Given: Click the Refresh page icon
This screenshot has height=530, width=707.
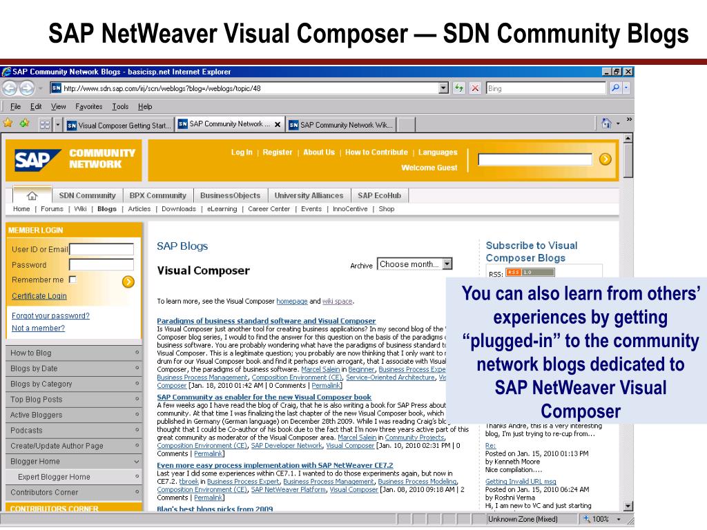Looking at the screenshot, I should tap(458, 88).
